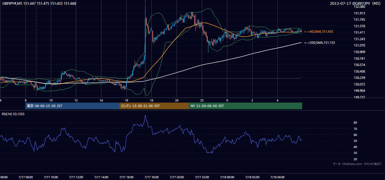Click the 7/17 22:00 time axis label
The height and width of the screenshot is (180, 385).
(x=202, y=177)
